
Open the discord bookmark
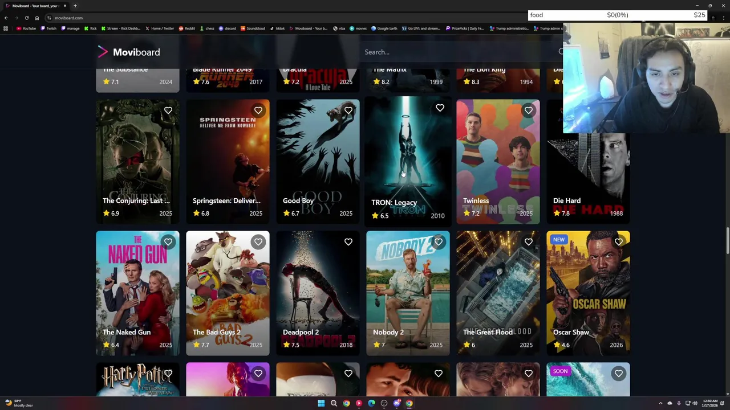tap(228, 28)
